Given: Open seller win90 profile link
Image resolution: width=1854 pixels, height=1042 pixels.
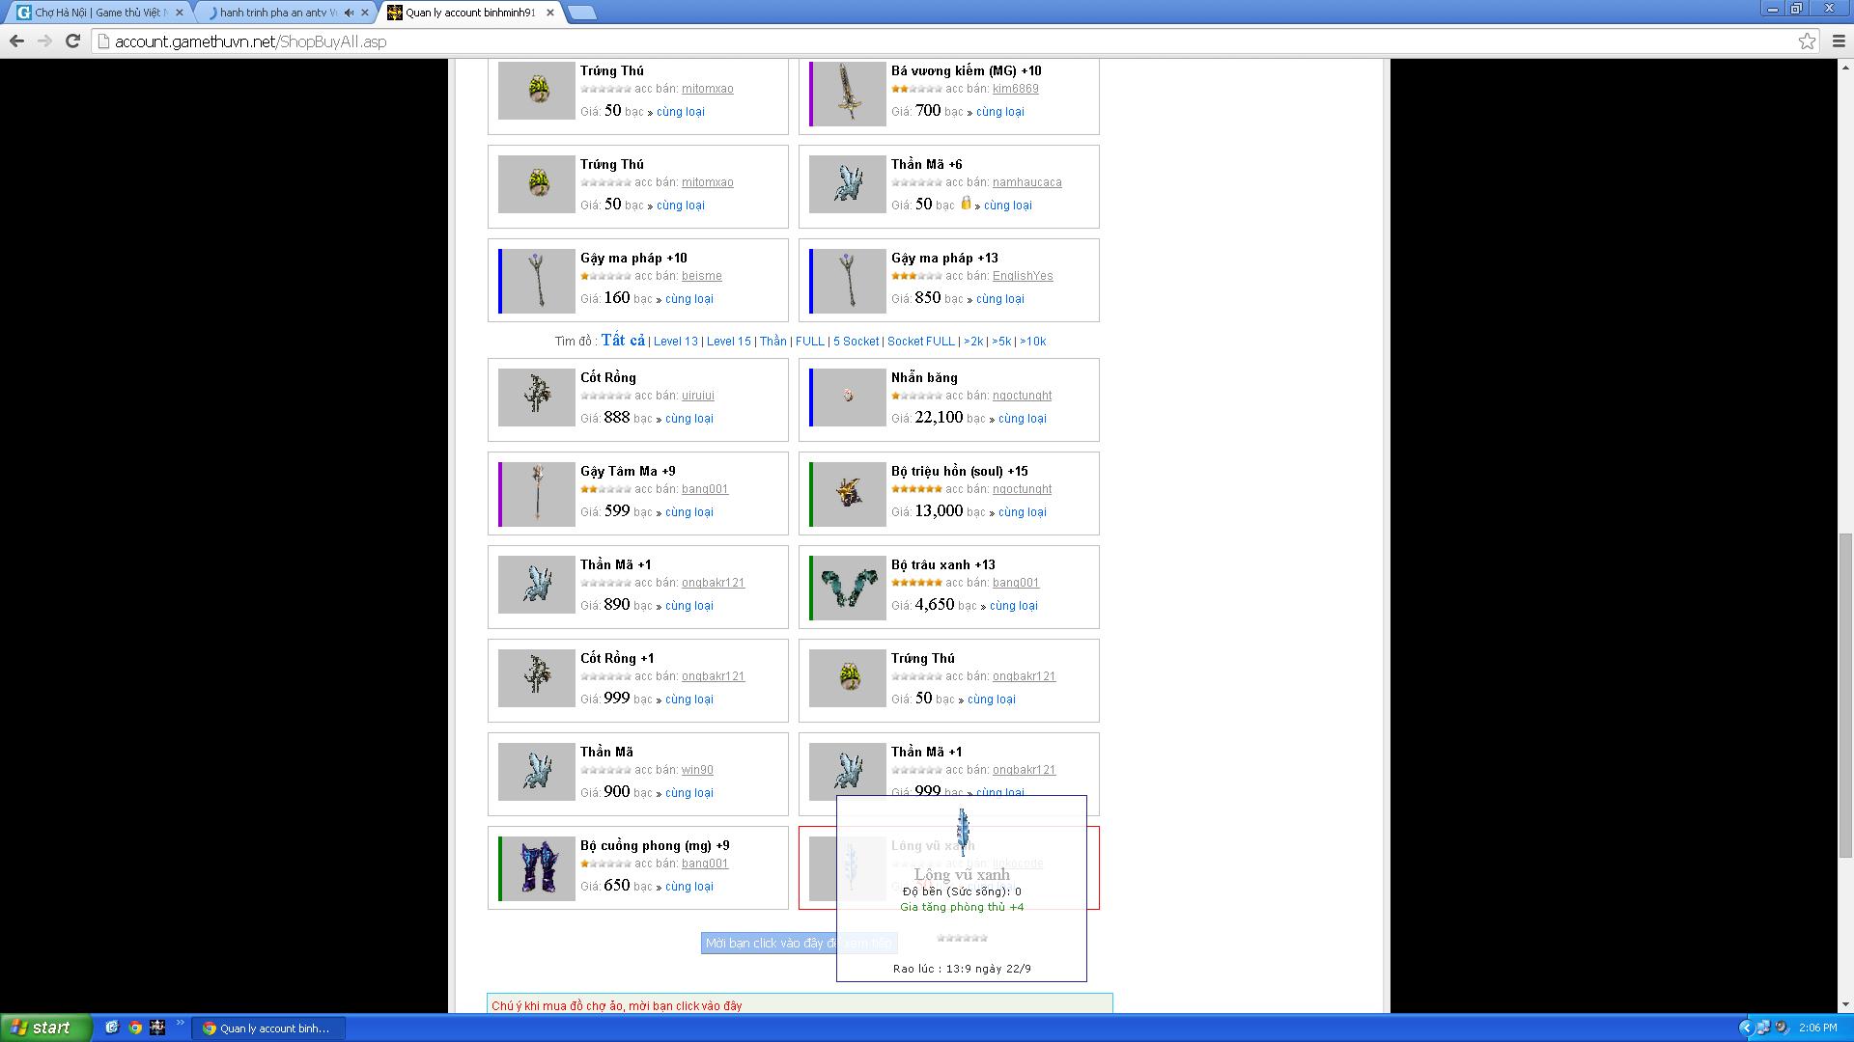Looking at the screenshot, I should (x=697, y=770).
